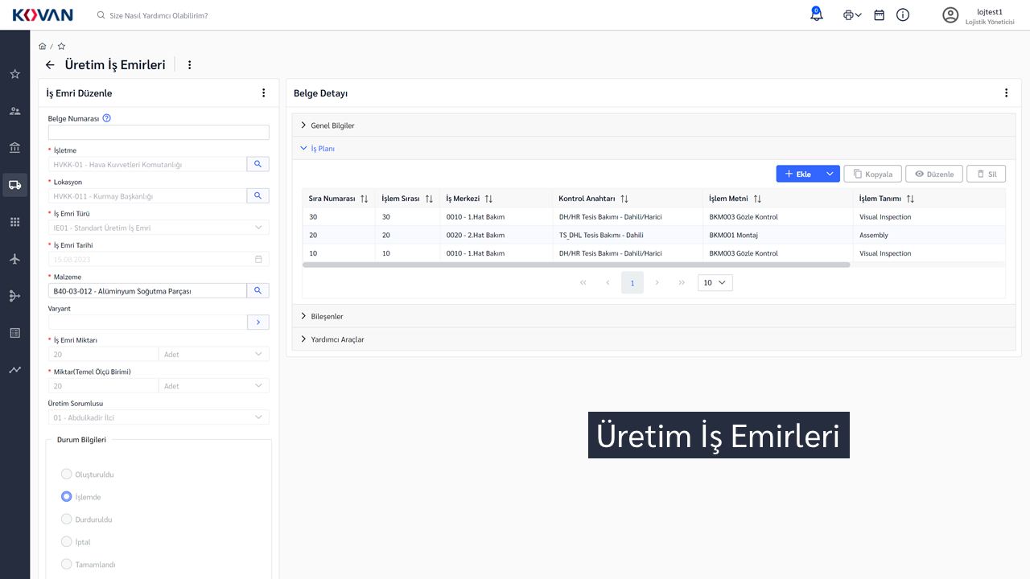
Task: Click the Malzeme input field
Action: tap(147, 290)
